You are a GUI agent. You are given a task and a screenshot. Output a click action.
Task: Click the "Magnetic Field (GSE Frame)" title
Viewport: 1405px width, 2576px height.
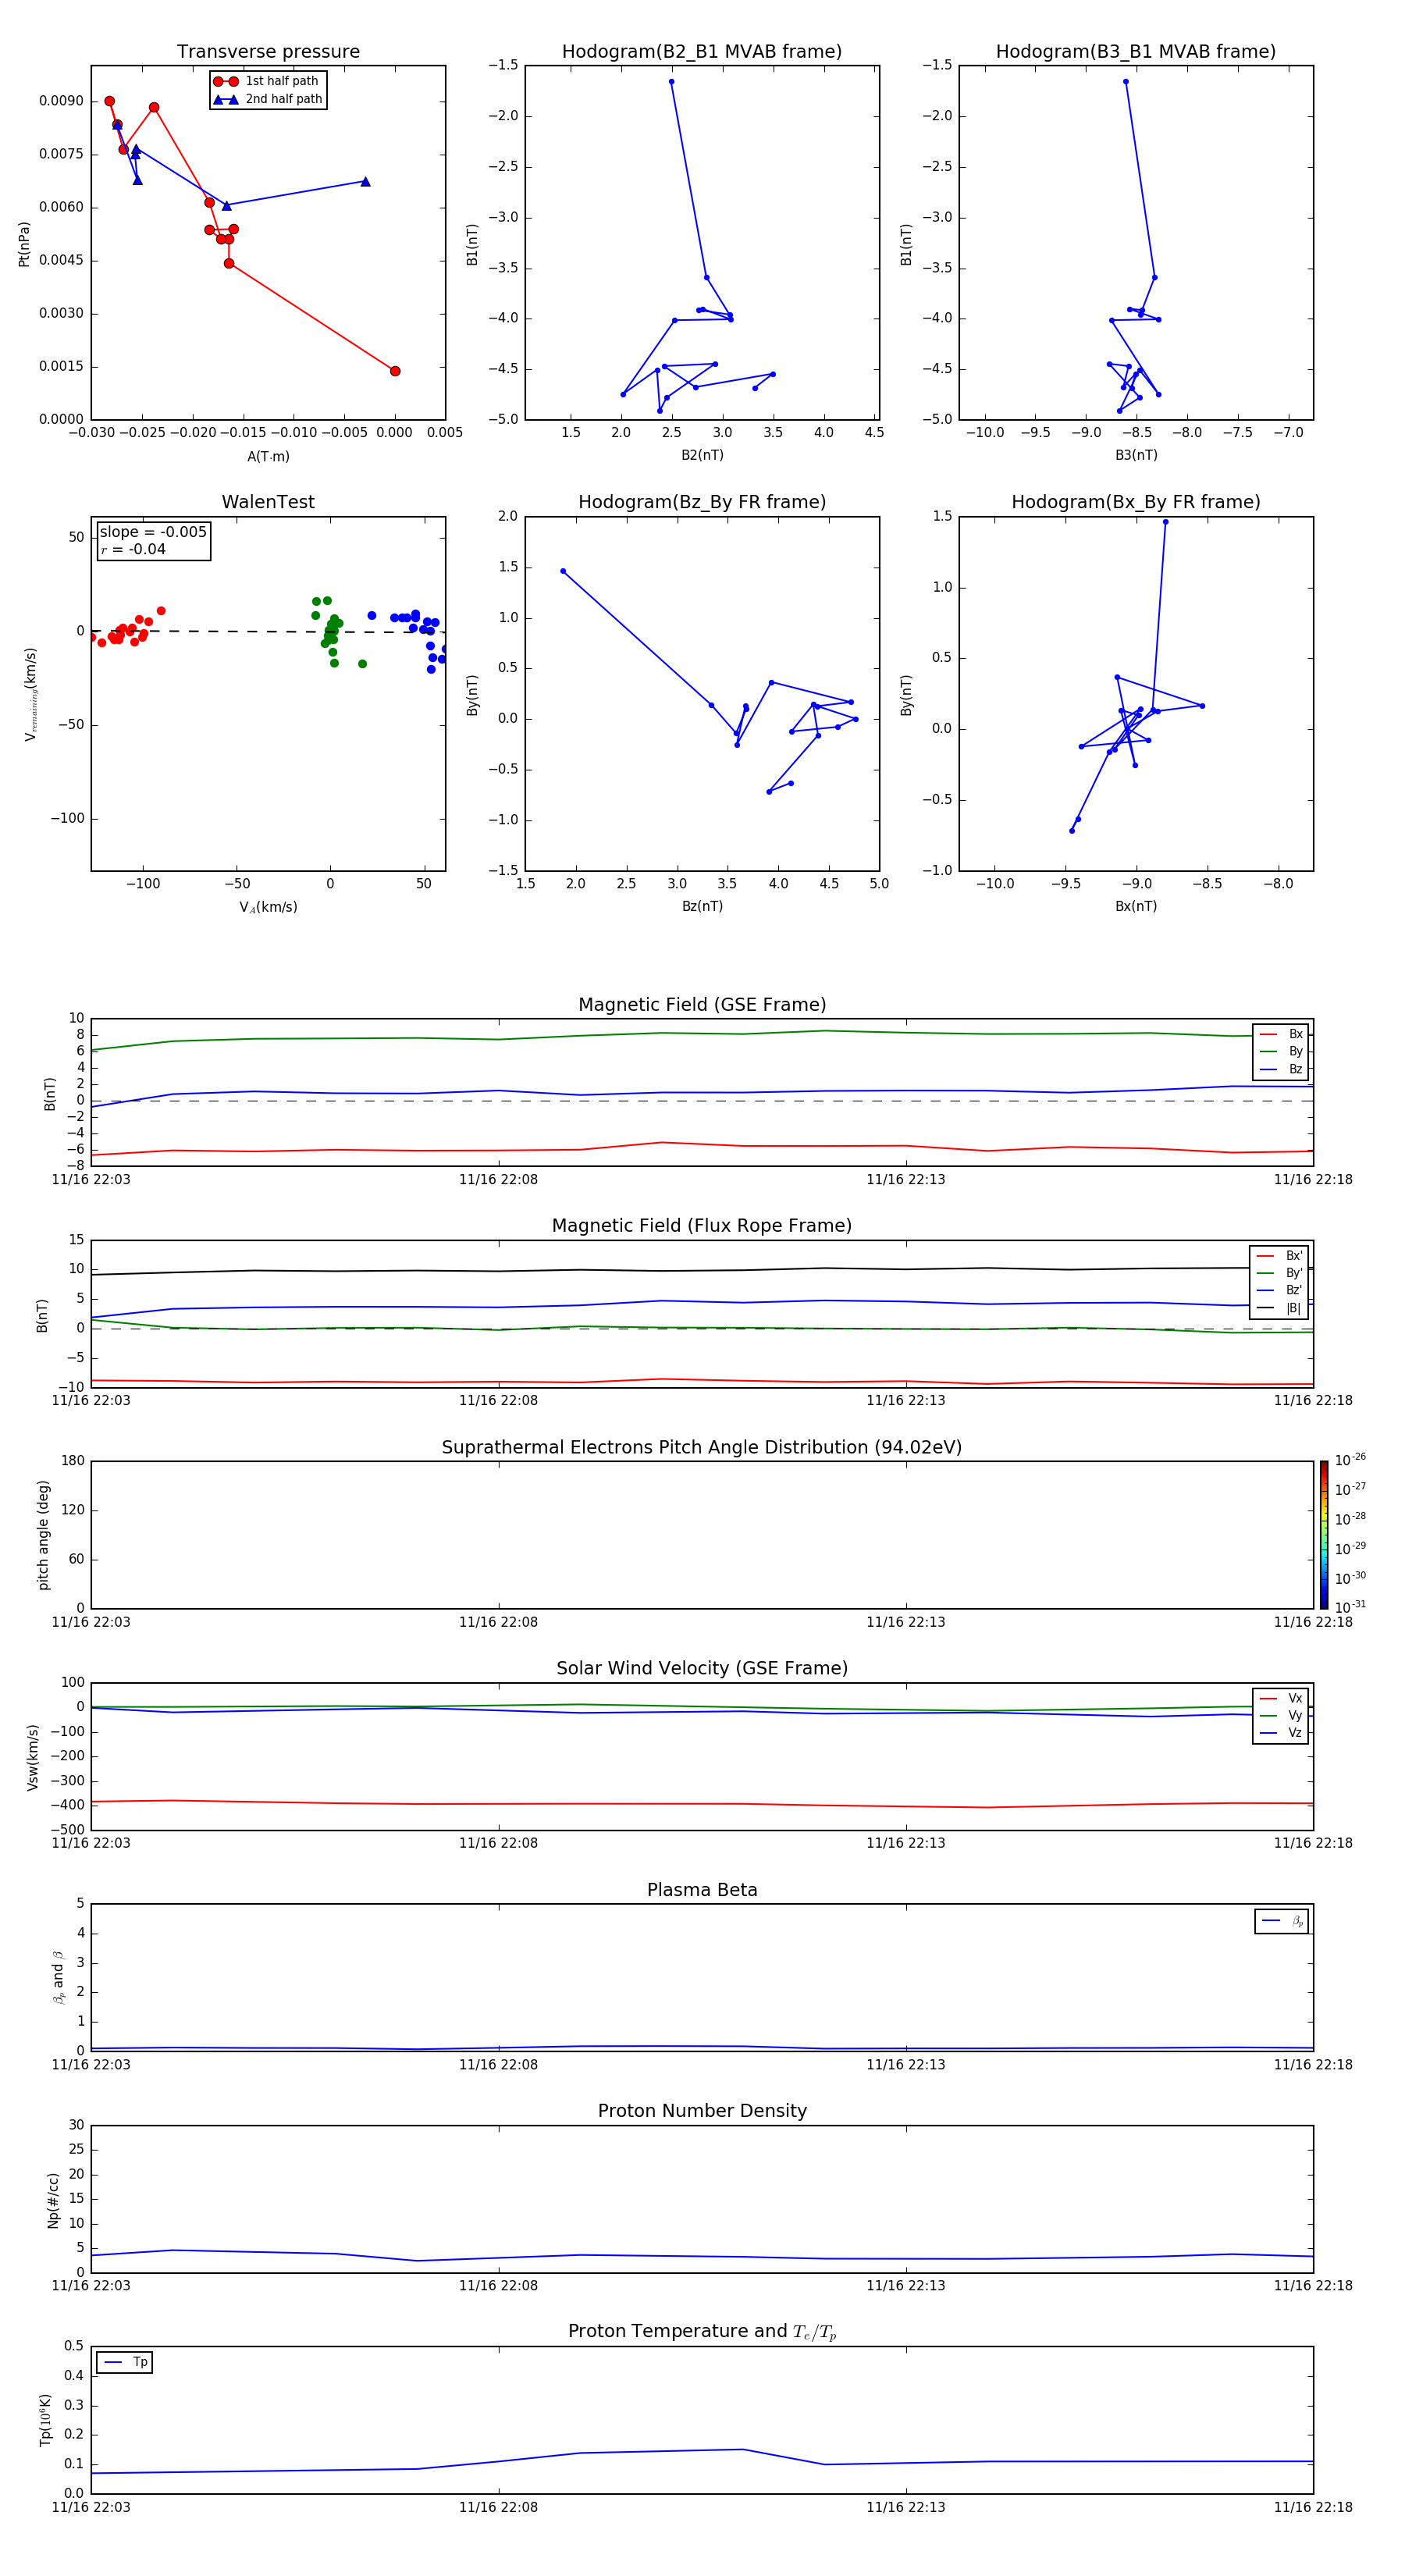click(x=702, y=1005)
